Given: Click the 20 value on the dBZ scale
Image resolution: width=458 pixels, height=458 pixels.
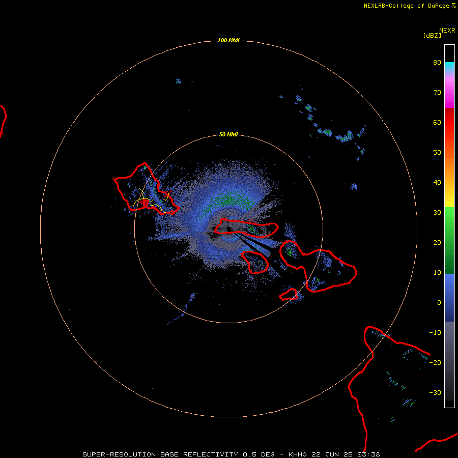Looking at the screenshot, I should pyautogui.click(x=437, y=242).
